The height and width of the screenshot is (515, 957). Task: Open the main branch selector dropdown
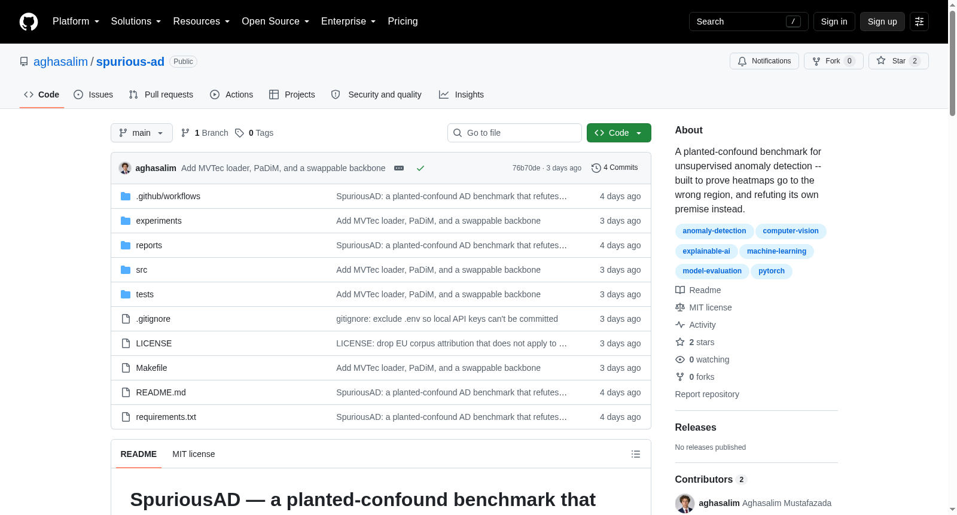coord(142,133)
